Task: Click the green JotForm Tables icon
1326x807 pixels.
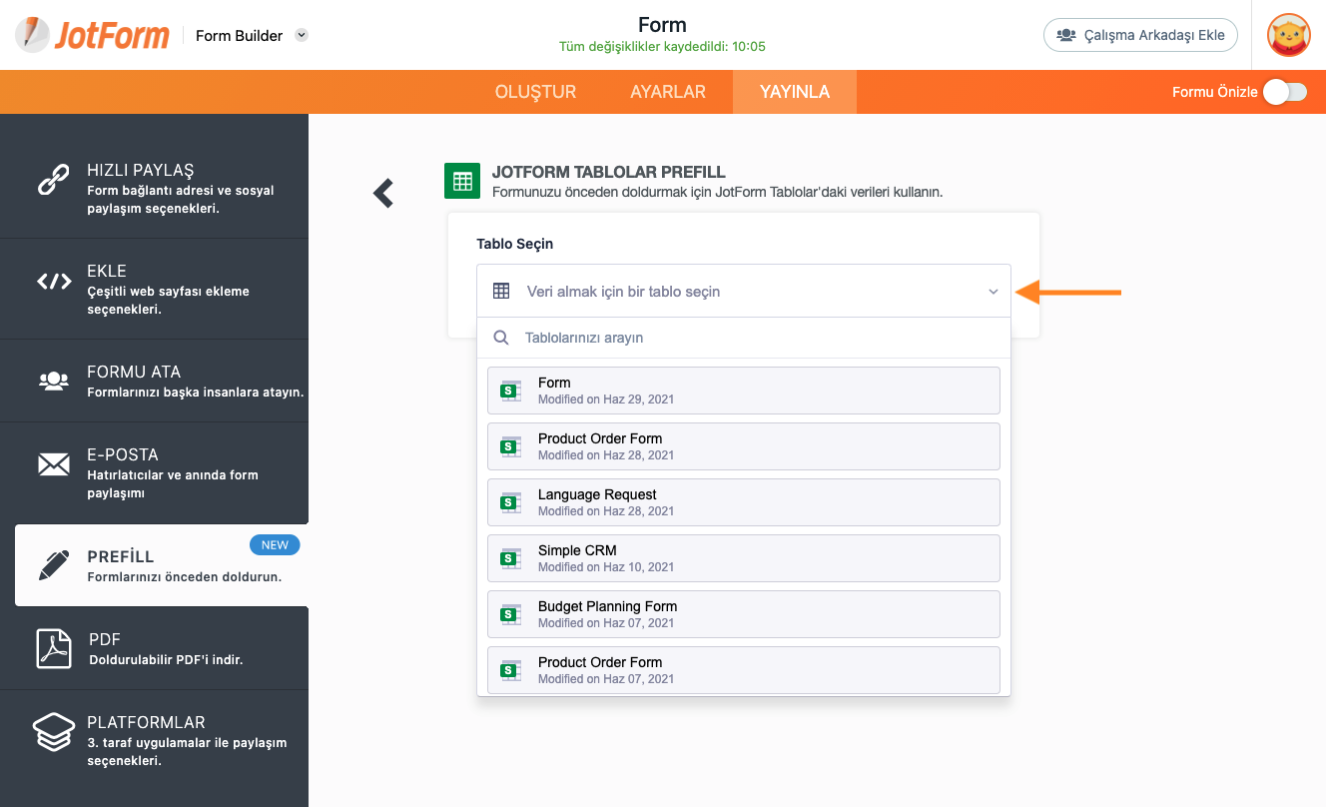Action: [462, 182]
